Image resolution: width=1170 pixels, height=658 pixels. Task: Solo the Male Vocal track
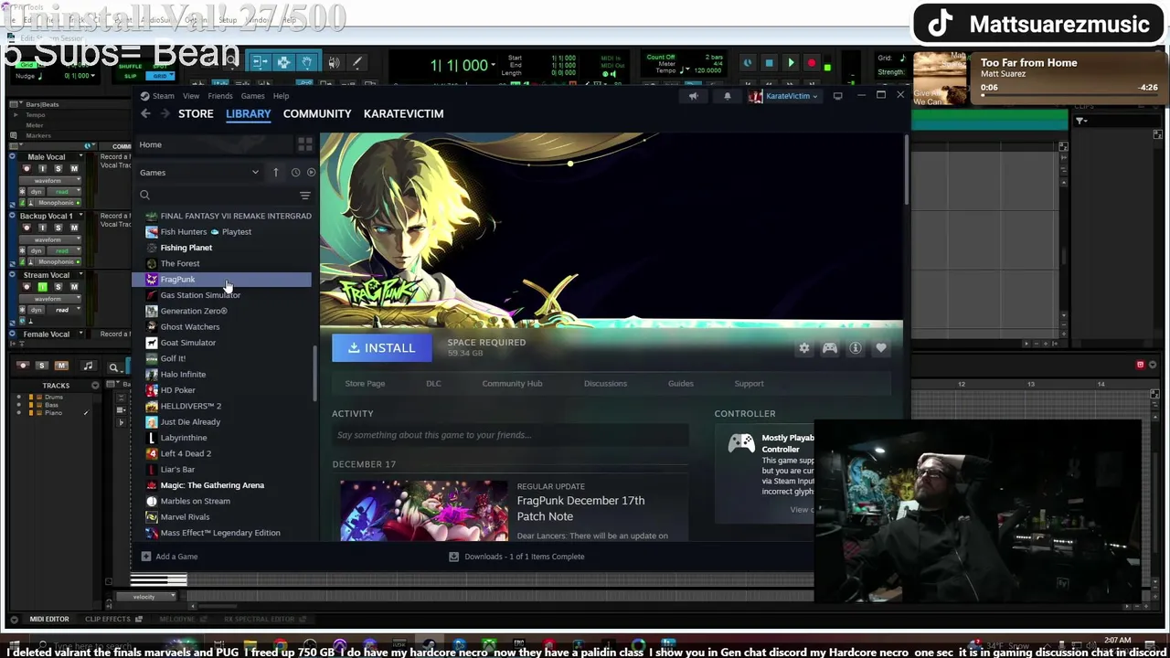(58, 169)
